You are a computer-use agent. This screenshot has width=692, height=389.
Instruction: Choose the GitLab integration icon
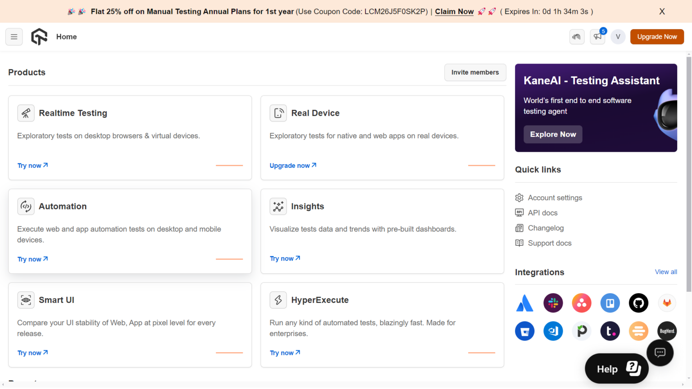[x=667, y=303]
